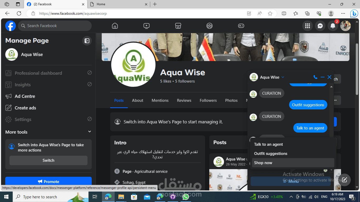Switch to the Followers tab
Image resolution: width=360 pixels, height=202 pixels.
click(x=208, y=100)
